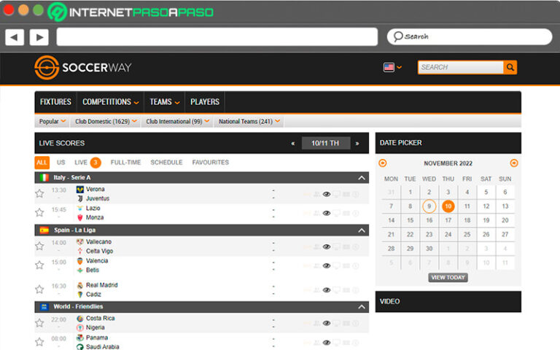Toggle favourite star for Lazio vs Monza
This screenshot has height=350, width=560.
point(39,213)
